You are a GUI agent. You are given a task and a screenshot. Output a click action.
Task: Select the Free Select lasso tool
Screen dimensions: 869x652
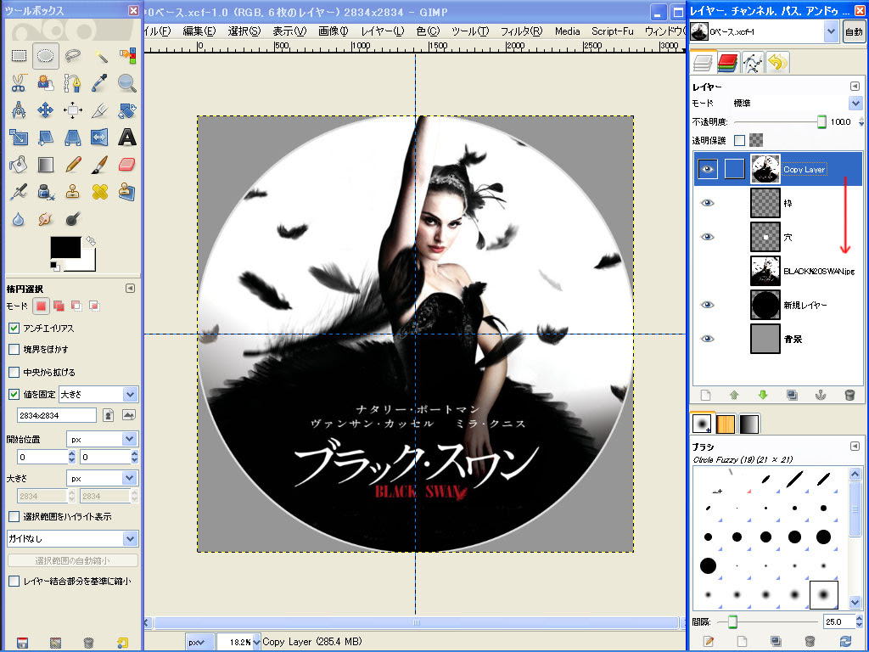coord(73,55)
